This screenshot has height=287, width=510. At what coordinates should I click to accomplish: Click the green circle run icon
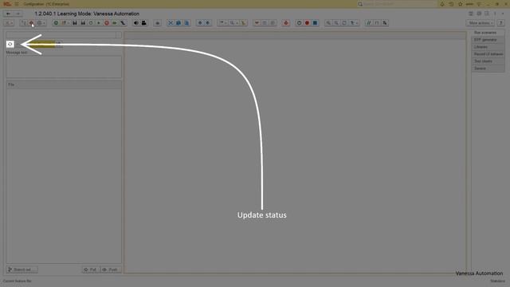click(56, 23)
